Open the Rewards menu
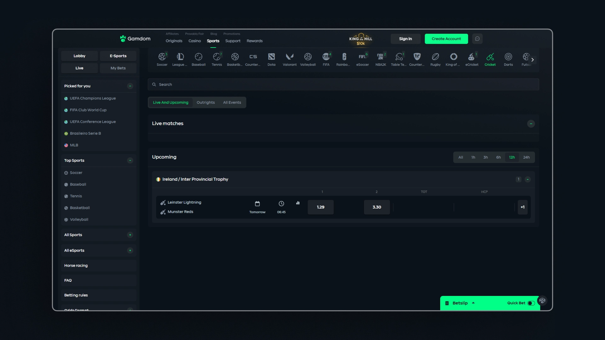The width and height of the screenshot is (605, 340). pyautogui.click(x=255, y=41)
